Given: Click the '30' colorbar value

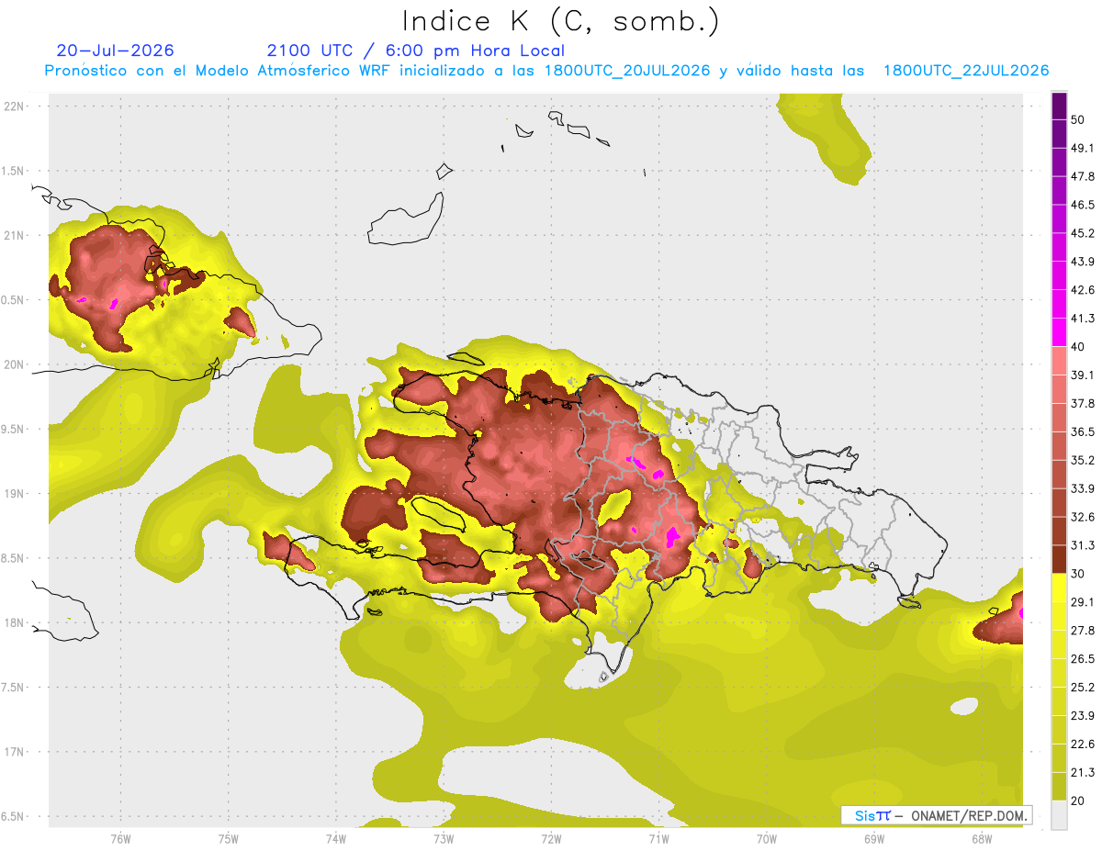Looking at the screenshot, I should click(x=1078, y=574).
